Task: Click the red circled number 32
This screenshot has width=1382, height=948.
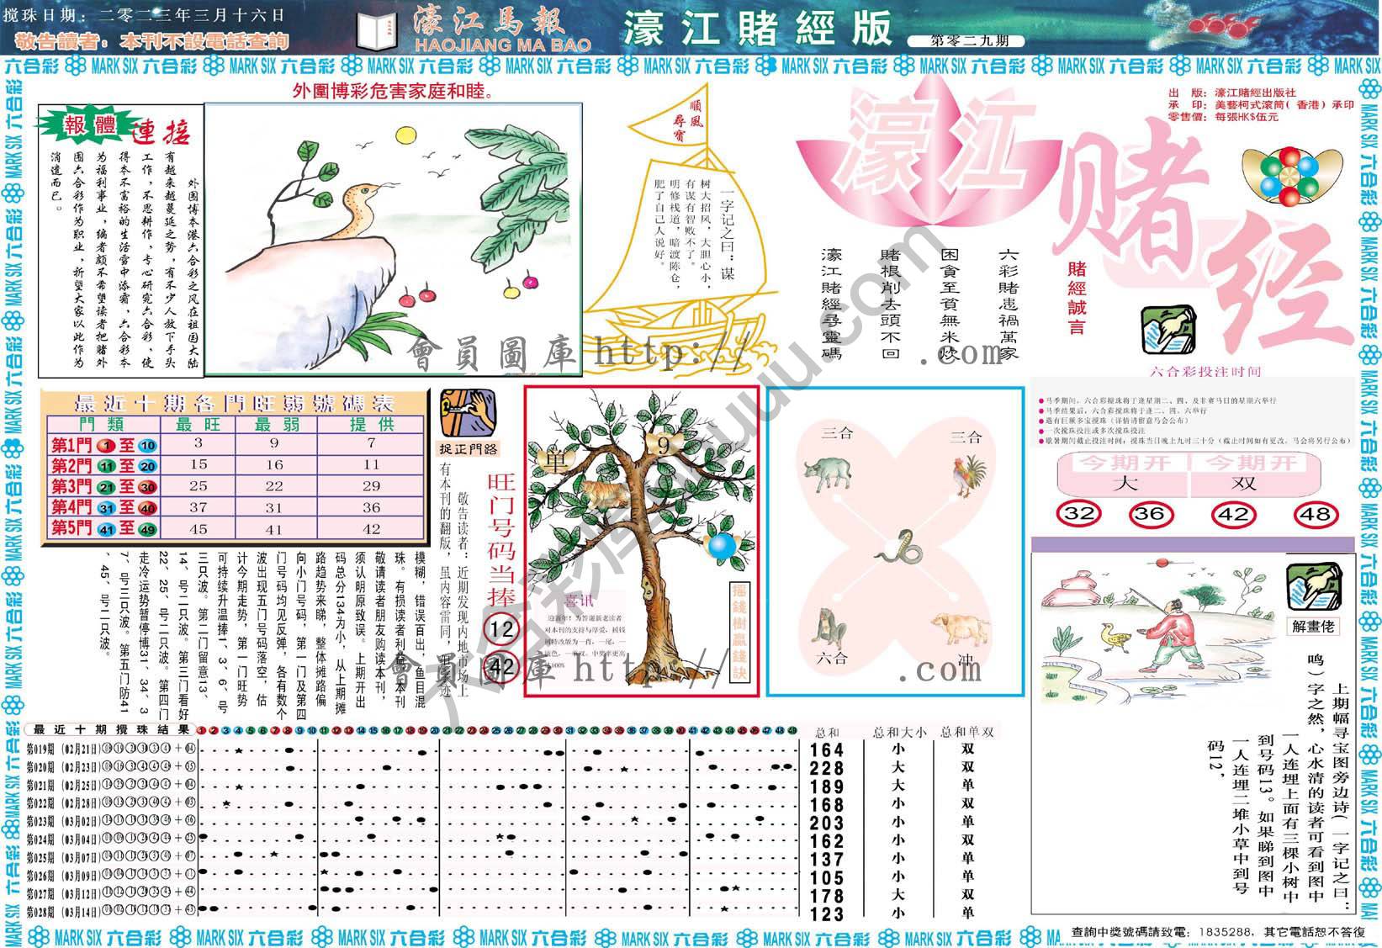Action: (1079, 513)
